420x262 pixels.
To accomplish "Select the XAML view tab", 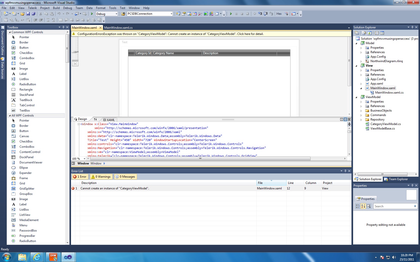I will point(109,120).
